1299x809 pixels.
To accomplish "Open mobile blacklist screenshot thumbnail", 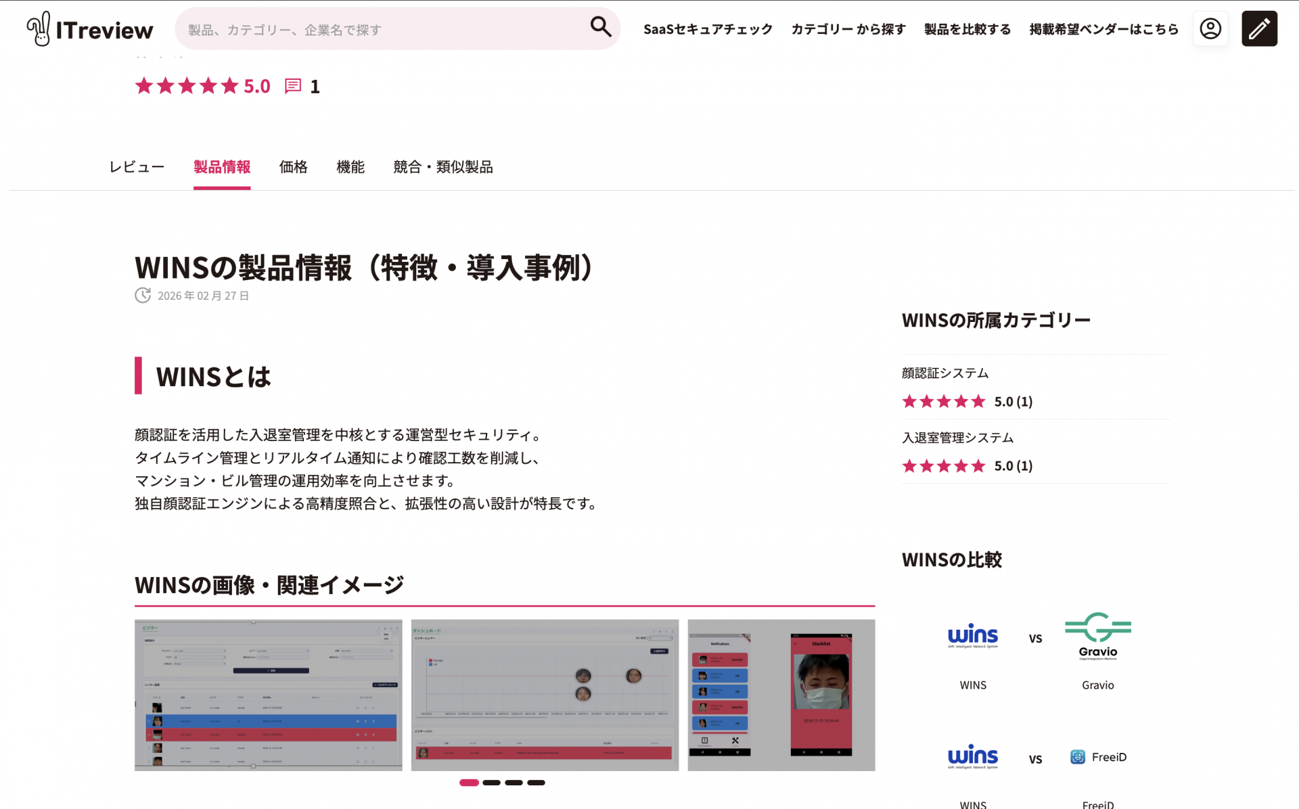I will 781,695.
